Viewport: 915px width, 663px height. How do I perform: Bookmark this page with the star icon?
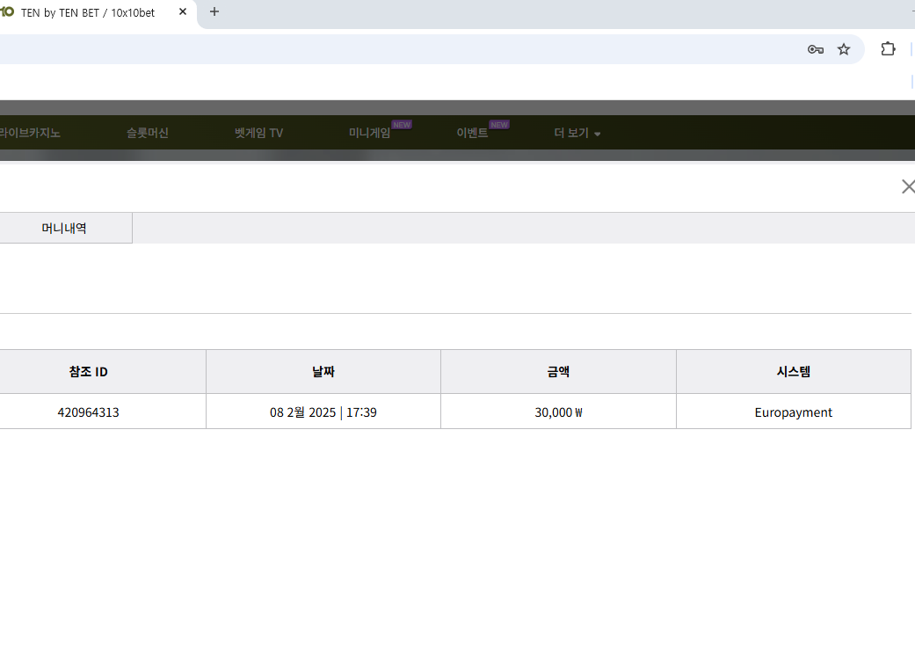coord(844,49)
